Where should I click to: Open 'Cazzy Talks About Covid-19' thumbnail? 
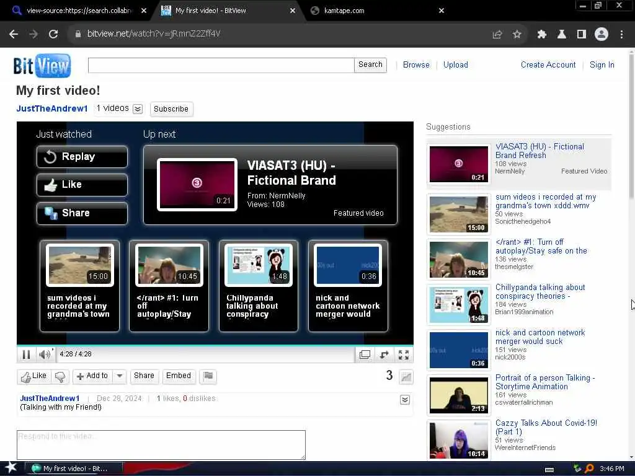point(459,440)
